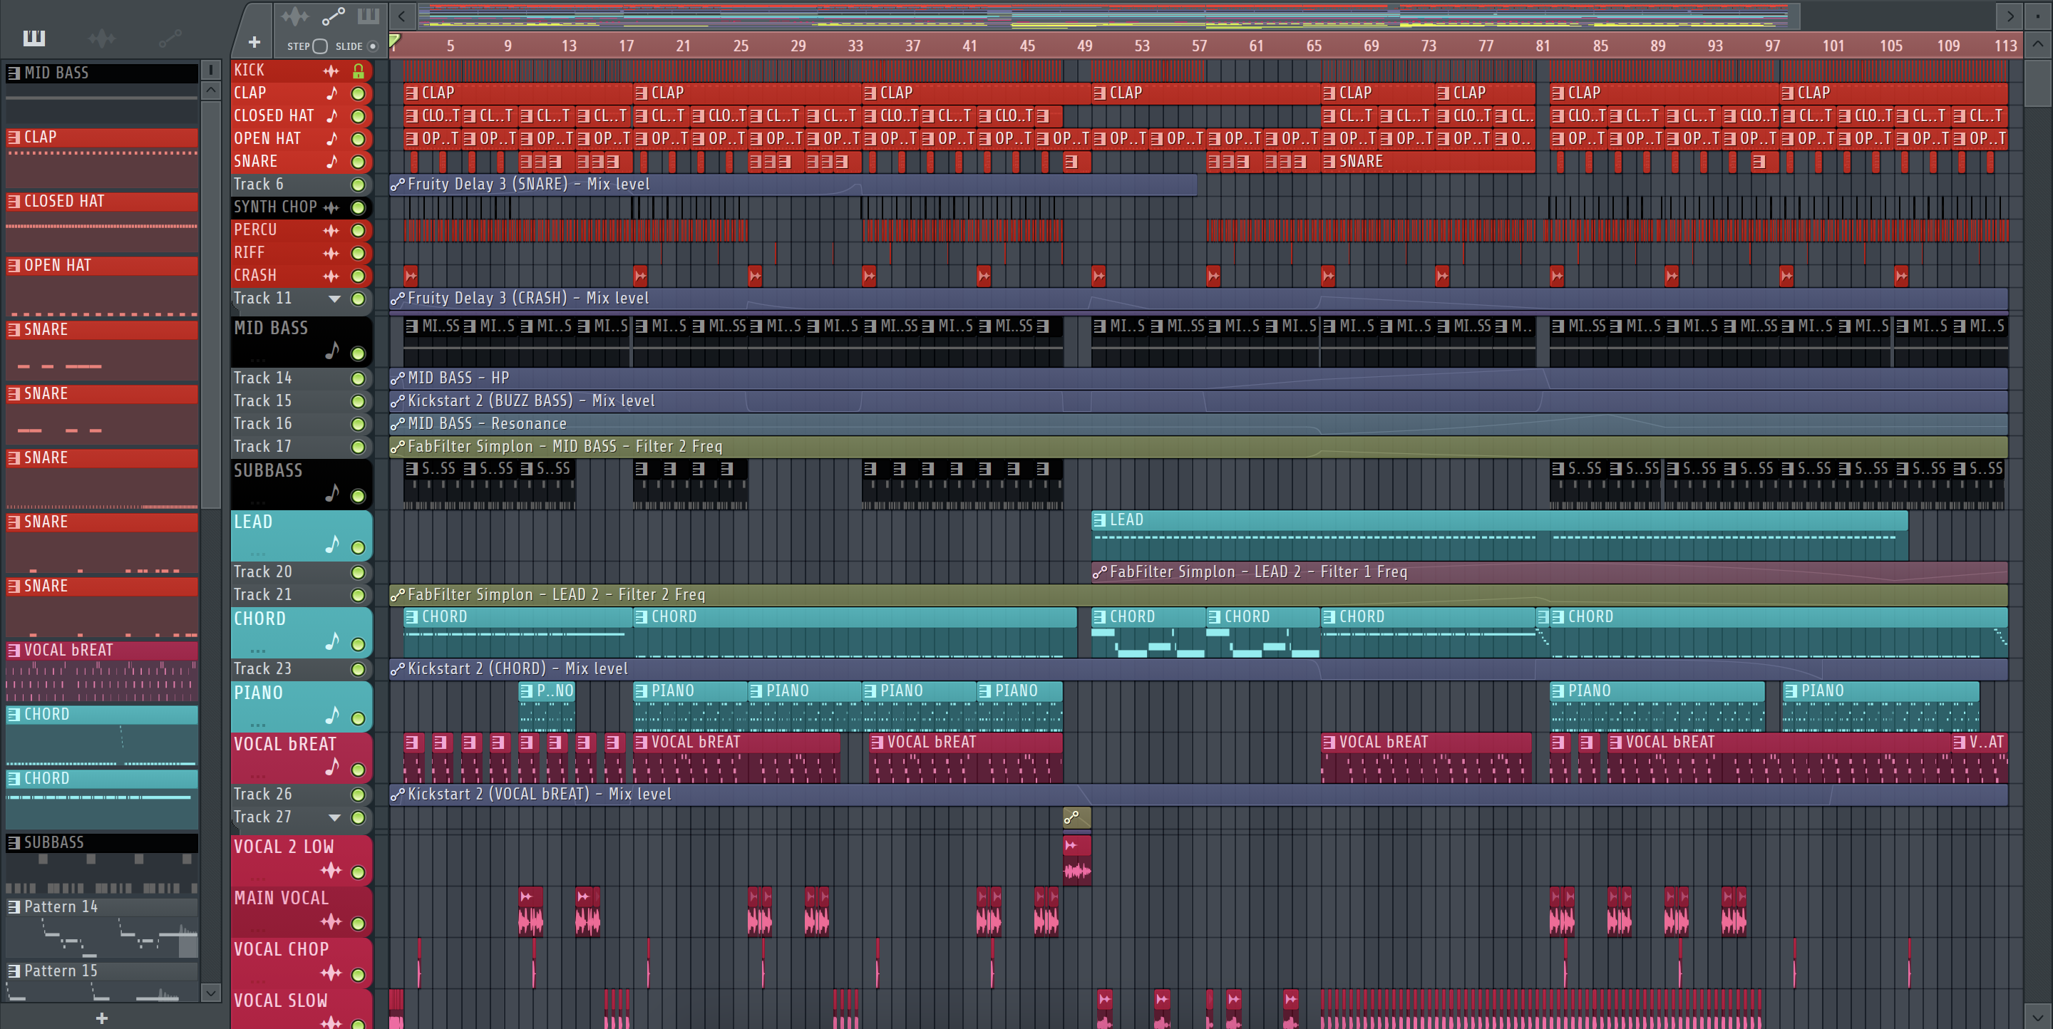This screenshot has width=2053, height=1029.
Task: Focus audio clips in playlist toolbar
Action: click(294, 16)
